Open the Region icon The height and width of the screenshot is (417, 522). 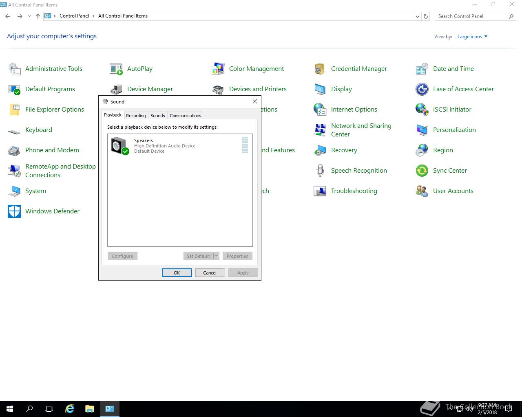click(x=422, y=150)
